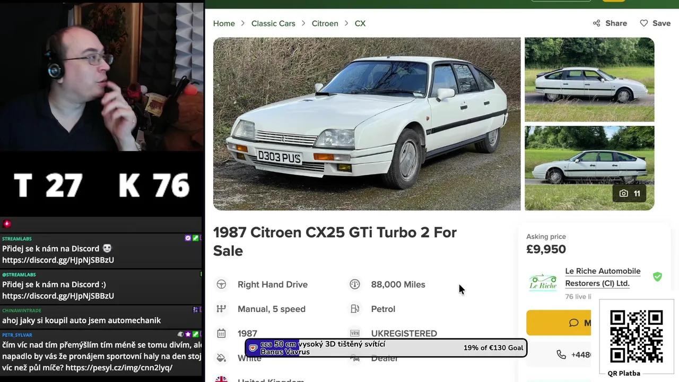Open main white Citroen CX front photo
The width and height of the screenshot is (679, 382).
(x=367, y=124)
